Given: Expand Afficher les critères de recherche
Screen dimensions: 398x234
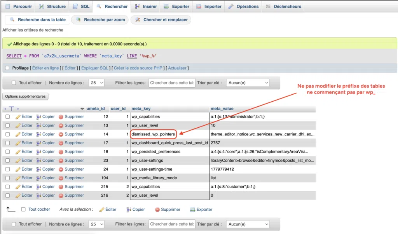Looking at the screenshot, I should [33, 30].
